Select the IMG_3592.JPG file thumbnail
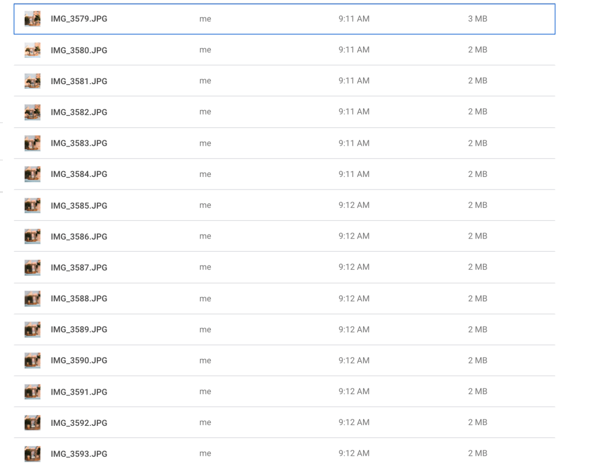Viewport: 590px width, 469px height. [x=32, y=423]
